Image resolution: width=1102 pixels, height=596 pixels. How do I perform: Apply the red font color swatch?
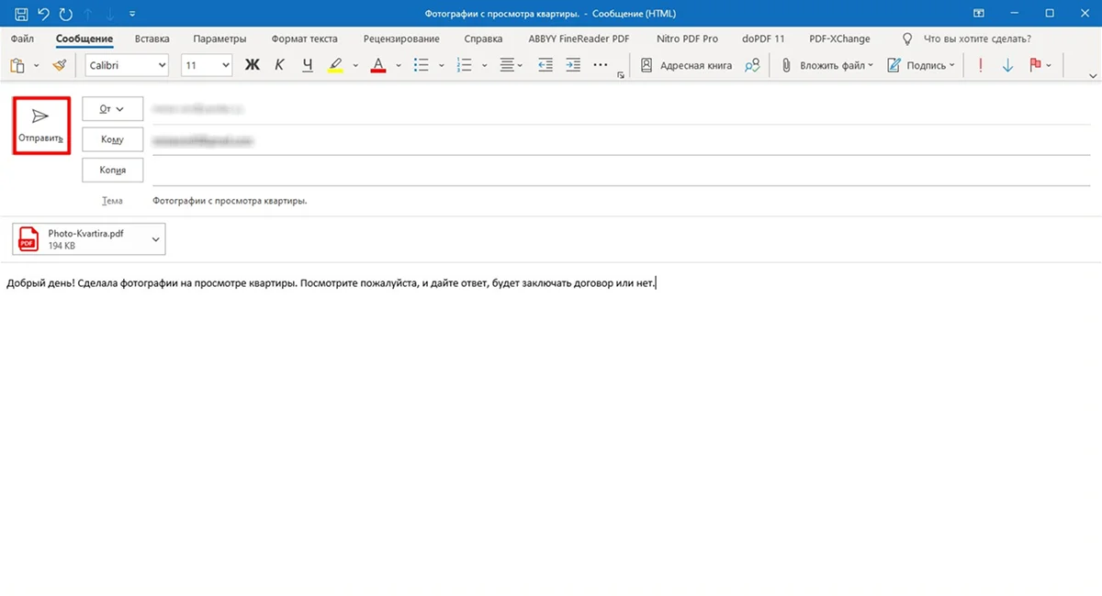(378, 65)
